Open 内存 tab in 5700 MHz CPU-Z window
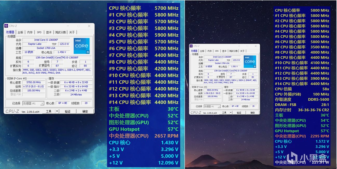The height and width of the screenshot is (169, 337). point(30,32)
